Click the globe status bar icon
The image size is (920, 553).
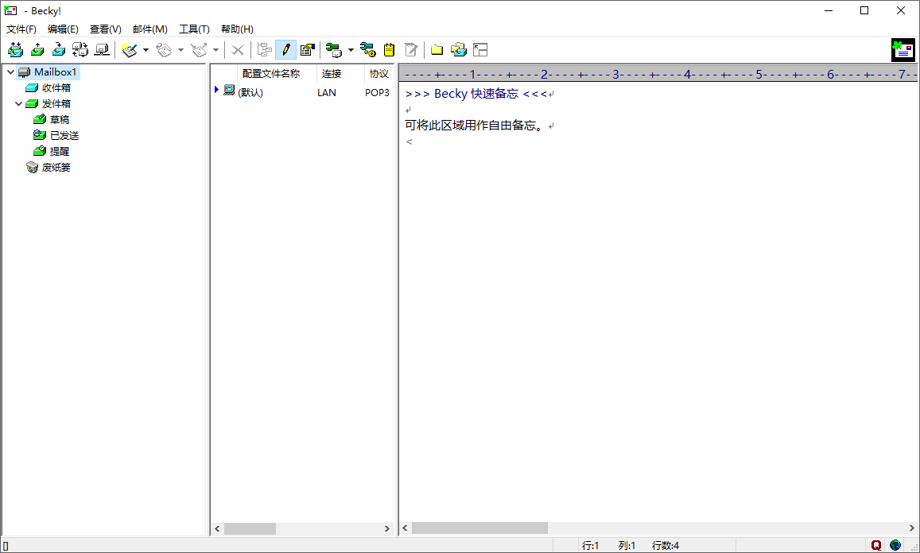[895, 545]
